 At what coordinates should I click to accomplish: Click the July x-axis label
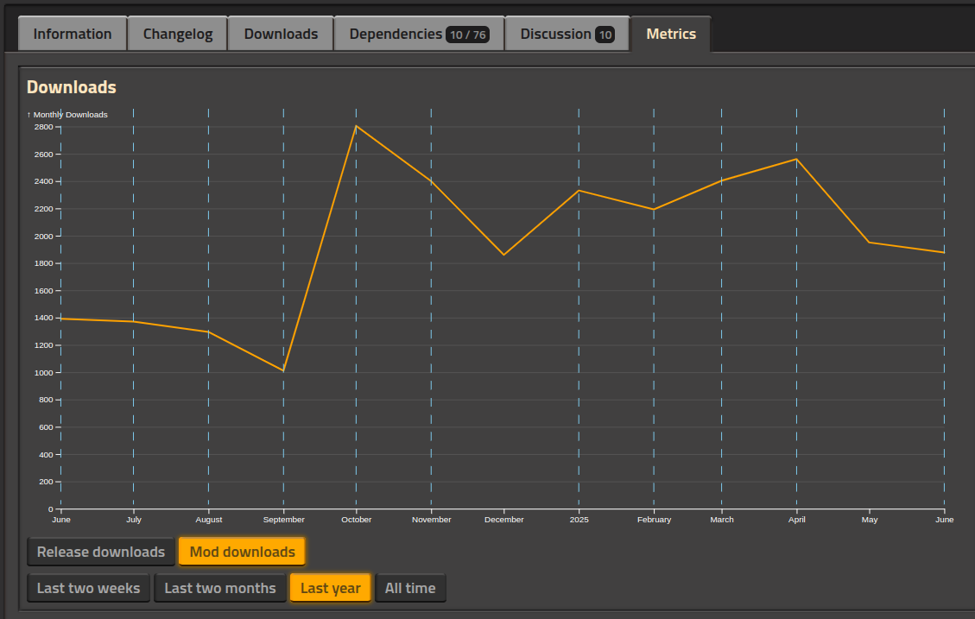click(134, 520)
